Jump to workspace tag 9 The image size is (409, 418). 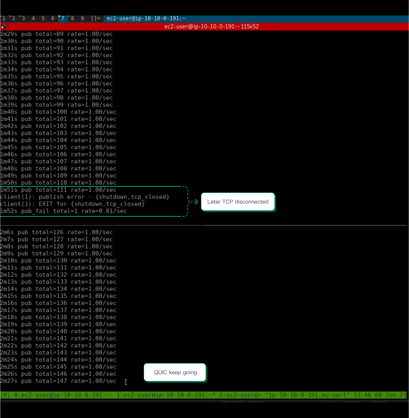pos(82,18)
